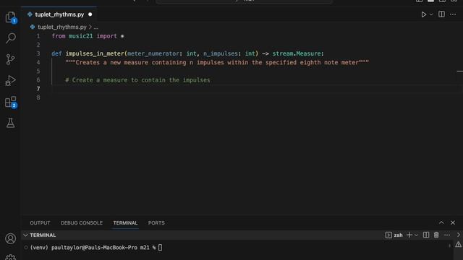Select the zsh terminal profile
Screen dimensions: 463x260
[x=394, y=235]
